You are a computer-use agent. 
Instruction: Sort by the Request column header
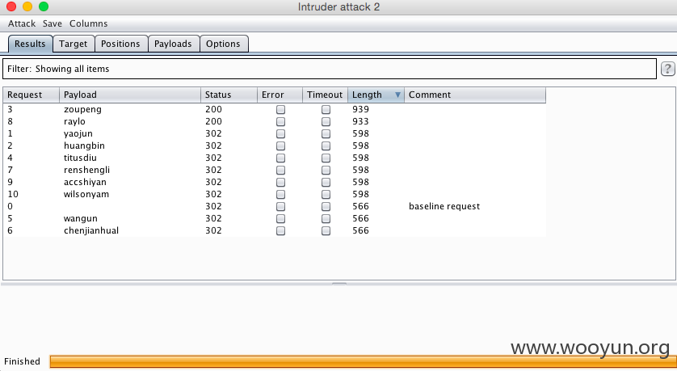click(x=31, y=95)
